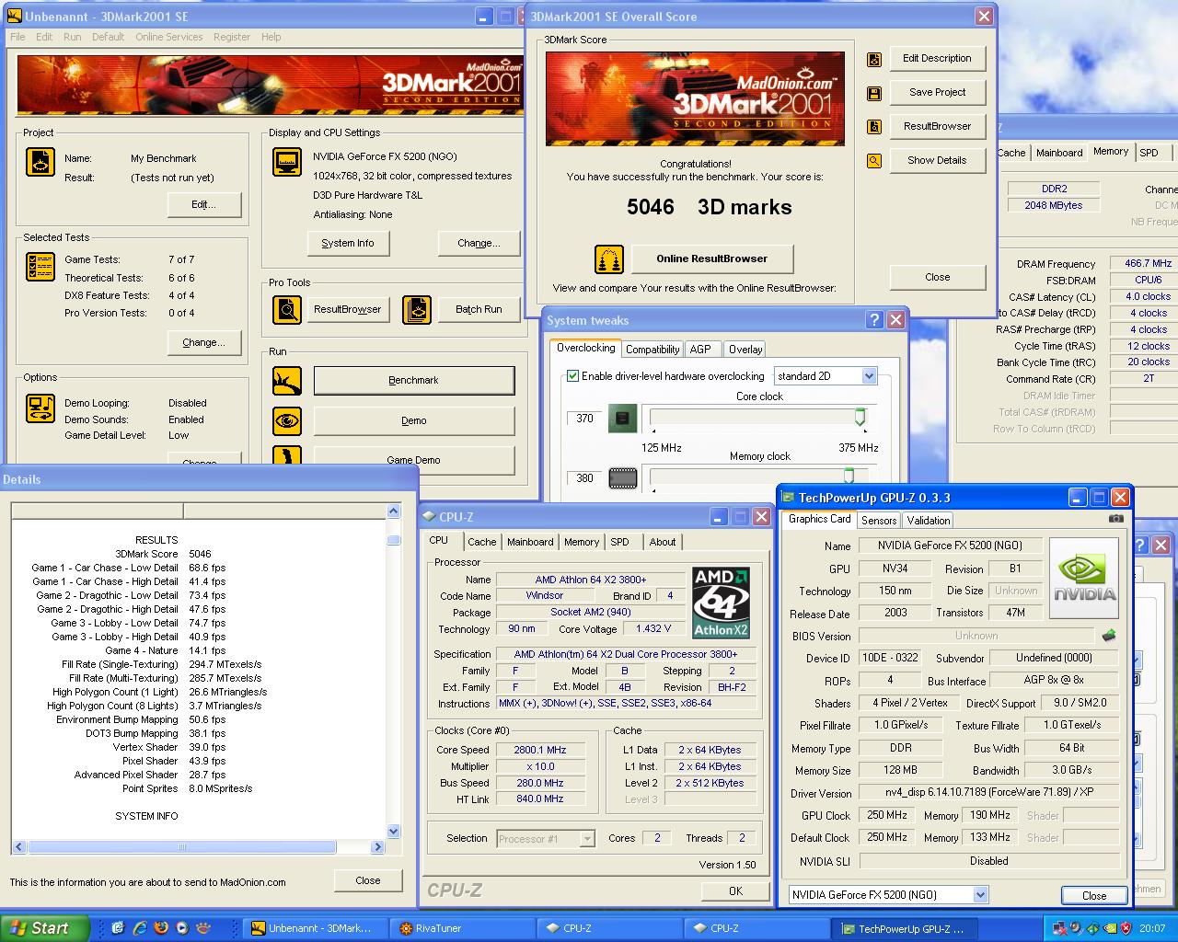Click the magnifier icon beside Pro Tools ResultBrowser

[287, 310]
